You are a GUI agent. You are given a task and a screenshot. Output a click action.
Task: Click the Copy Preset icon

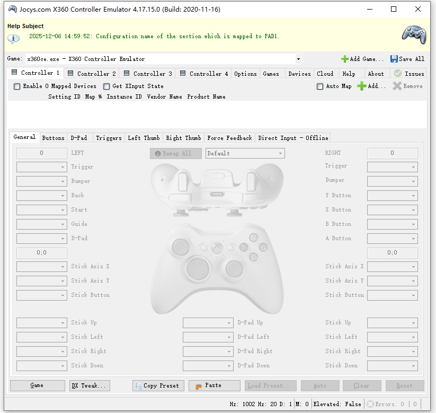(x=138, y=386)
